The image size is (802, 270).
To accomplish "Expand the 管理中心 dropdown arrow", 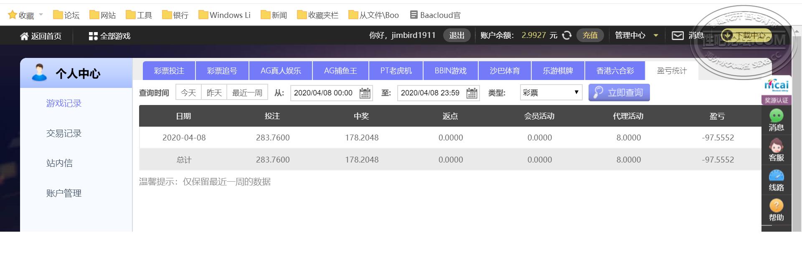I will click(656, 36).
